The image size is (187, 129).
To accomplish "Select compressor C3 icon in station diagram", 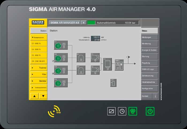I will pos(61,70).
